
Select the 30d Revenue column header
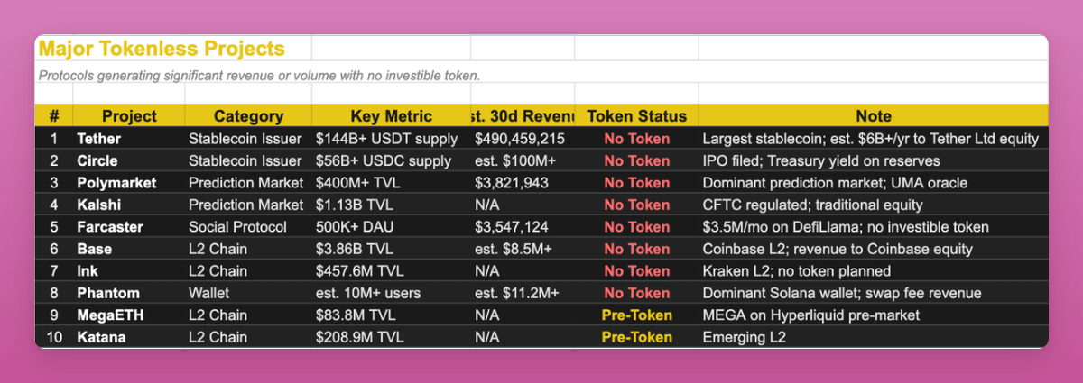tap(523, 116)
